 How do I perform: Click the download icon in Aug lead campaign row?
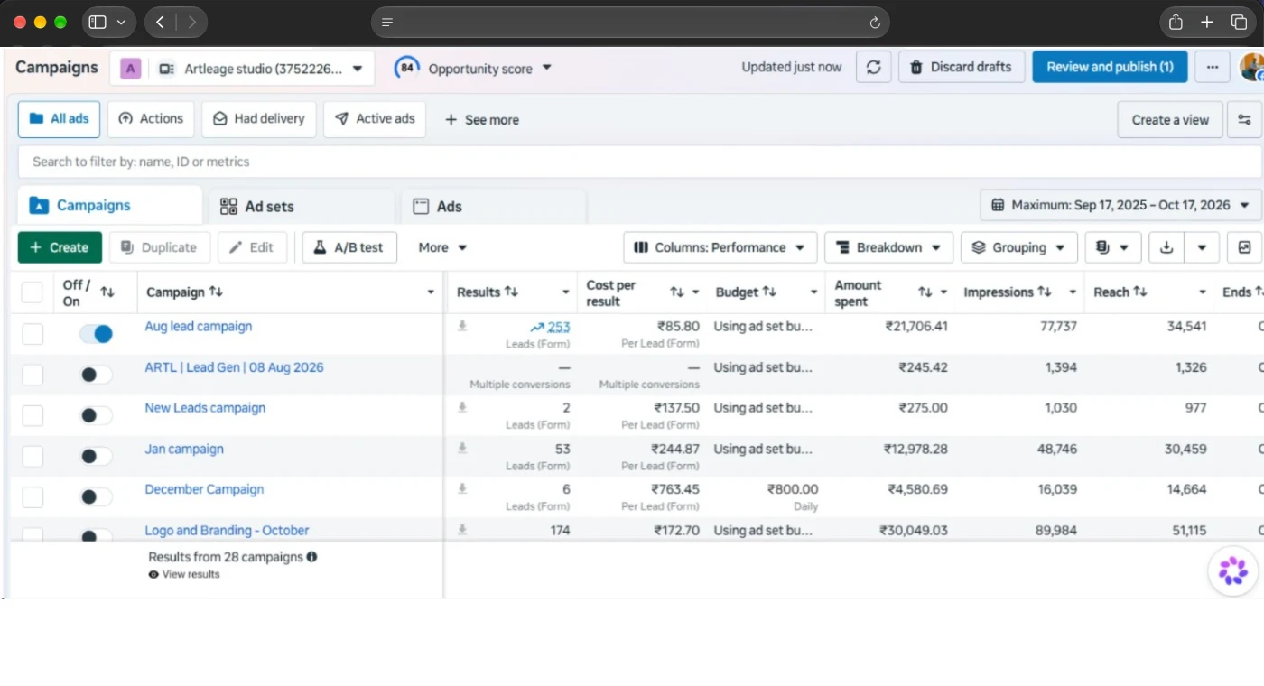point(462,326)
